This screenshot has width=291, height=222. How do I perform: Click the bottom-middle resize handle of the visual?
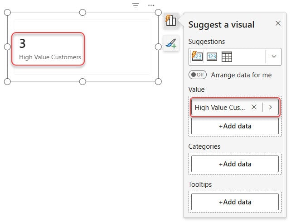pyautogui.click(x=82, y=81)
